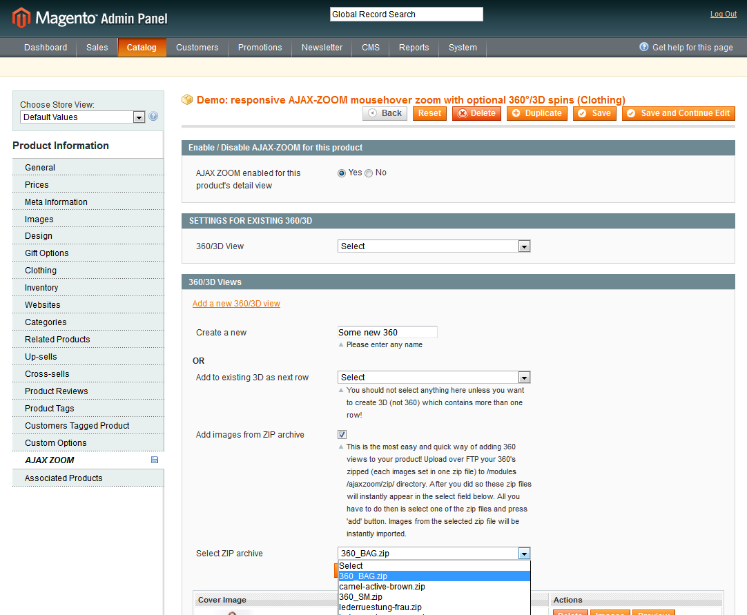Open the Inventory tab

pyautogui.click(x=88, y=288)
